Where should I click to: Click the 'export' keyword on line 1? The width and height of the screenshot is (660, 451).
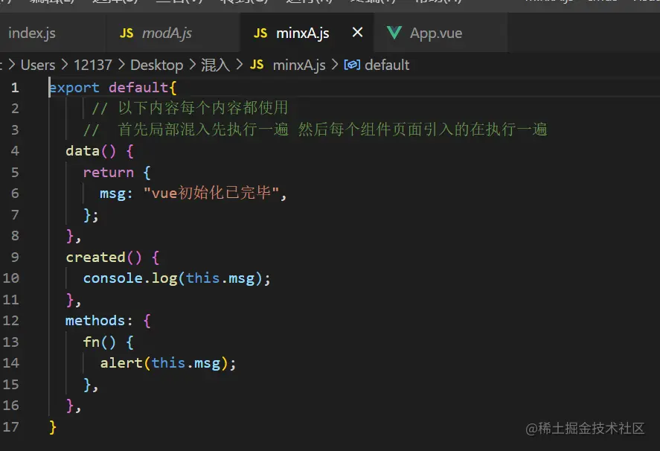[x=74, y=88]
